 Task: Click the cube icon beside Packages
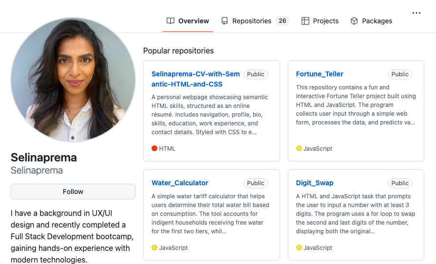pyautogui.click(x=354, y=21)
